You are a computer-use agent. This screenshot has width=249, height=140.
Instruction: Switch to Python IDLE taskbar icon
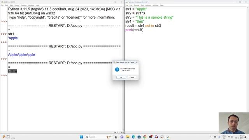tap(168, 137)
